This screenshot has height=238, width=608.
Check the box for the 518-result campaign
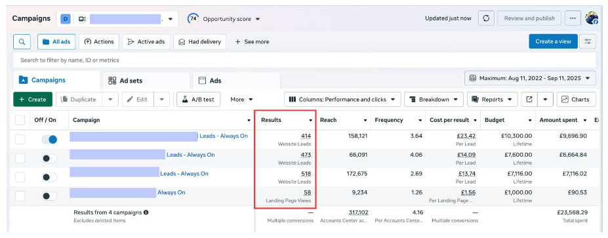[20, 177]
